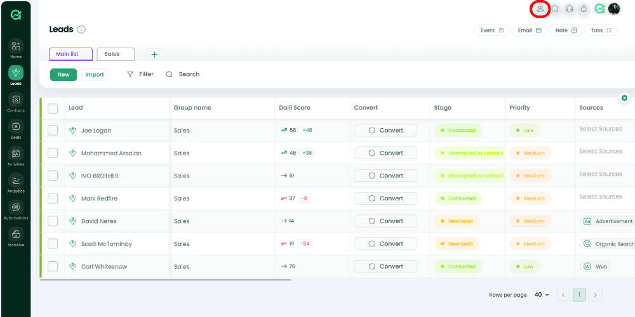Screen dimensions: 635x317
Task: Click the green Dalil logo beside the avatar
Action: pyautogui.click(x=600, y=9)
